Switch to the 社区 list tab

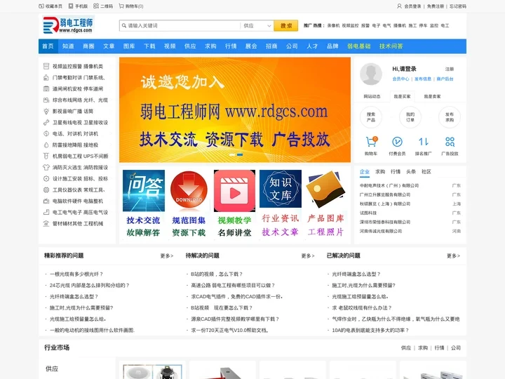click(x=426, y=171)
